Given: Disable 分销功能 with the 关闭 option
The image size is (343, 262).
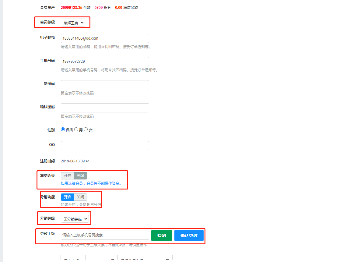Looking at the screenshot, I should (x=80, y=197).
